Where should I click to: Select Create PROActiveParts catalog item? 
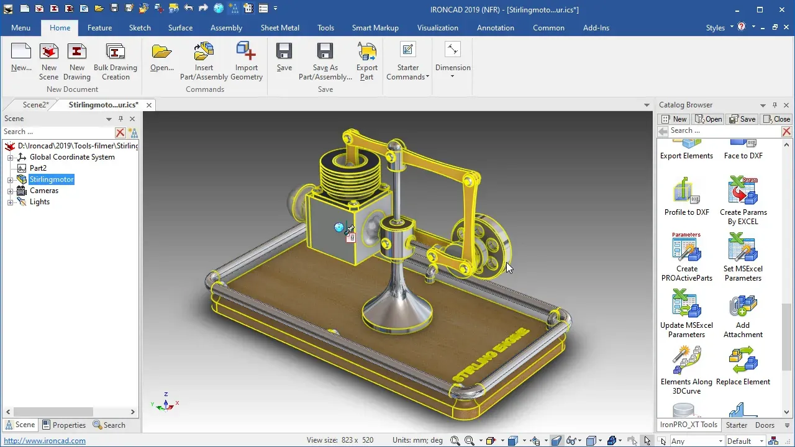click(x=687, y=247)
